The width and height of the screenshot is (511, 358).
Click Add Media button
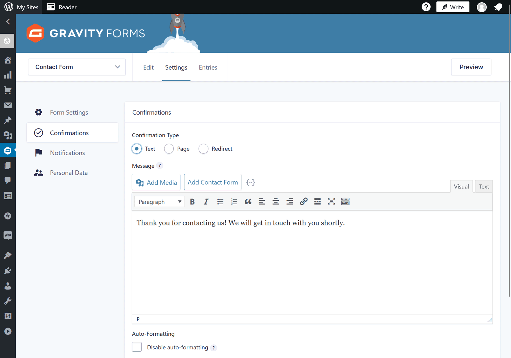pyautogui.click(x=156, y=182)
